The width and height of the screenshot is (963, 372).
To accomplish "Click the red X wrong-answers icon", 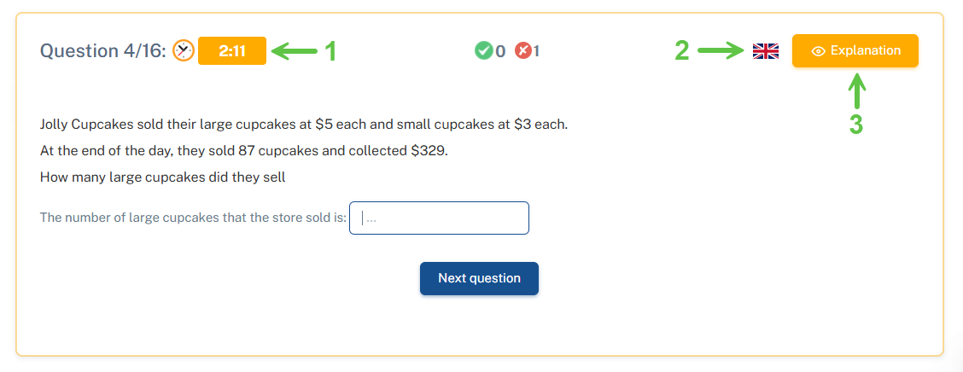I will coord(523,51).
